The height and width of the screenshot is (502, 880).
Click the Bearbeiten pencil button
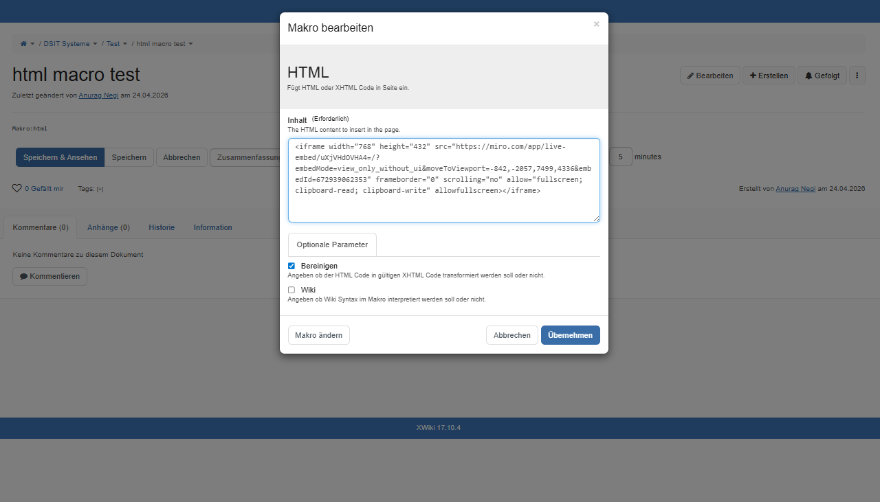709,76
